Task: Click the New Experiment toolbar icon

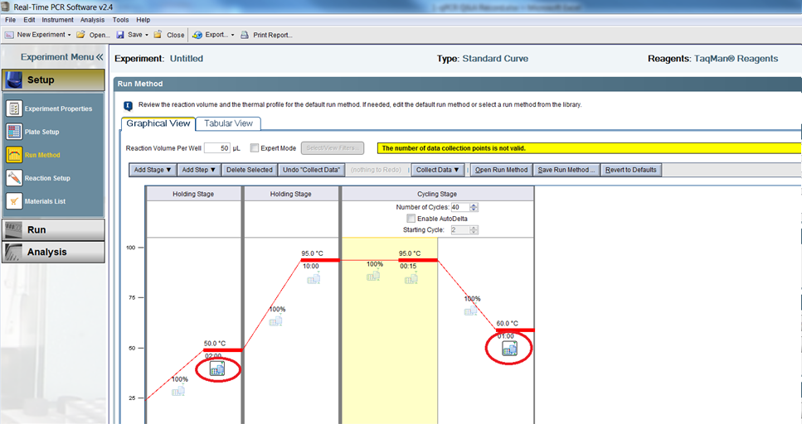Action: click(9, 35)
